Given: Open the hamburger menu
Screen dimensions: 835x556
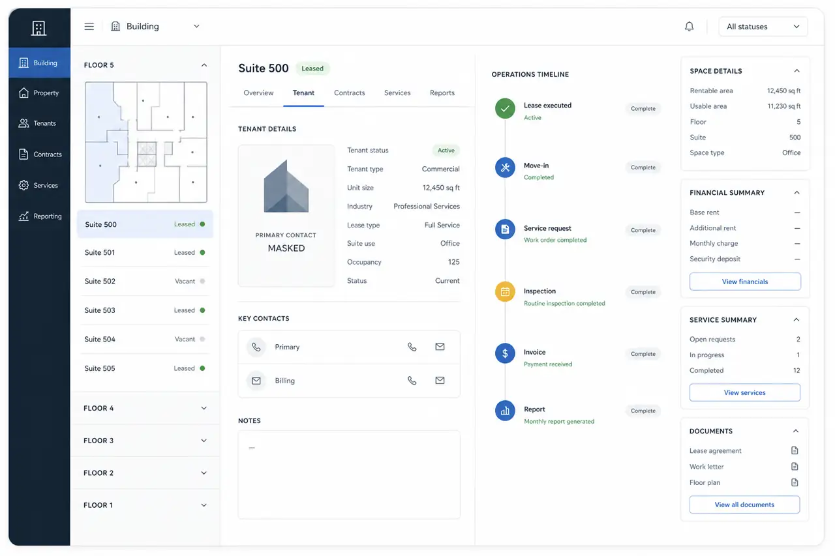Looking at the screenshot, I should point(89,27).
